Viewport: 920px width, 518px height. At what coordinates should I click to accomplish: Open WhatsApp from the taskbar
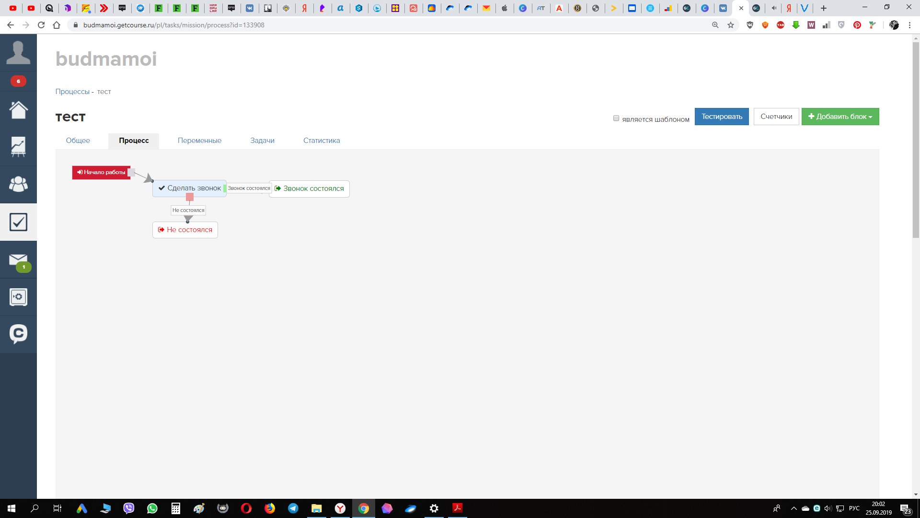[x=152, y=508]
